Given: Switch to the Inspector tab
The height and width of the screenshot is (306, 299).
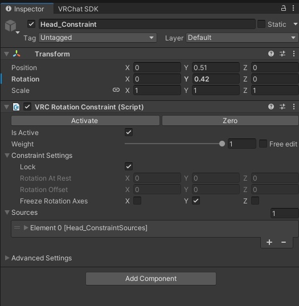Looking at the screenshot, I should coord(27,9).
